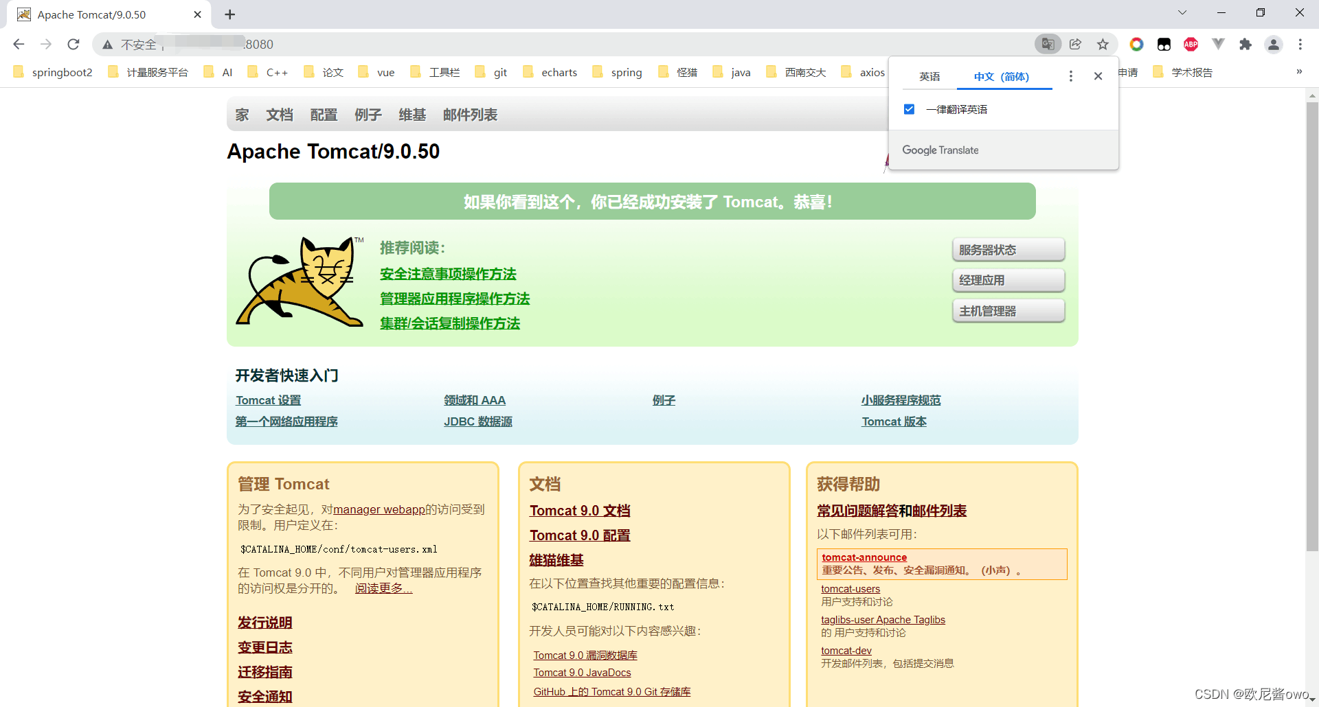Open the JDBC 数据源 link
The image size is (1319, 707).
[478, 421]
